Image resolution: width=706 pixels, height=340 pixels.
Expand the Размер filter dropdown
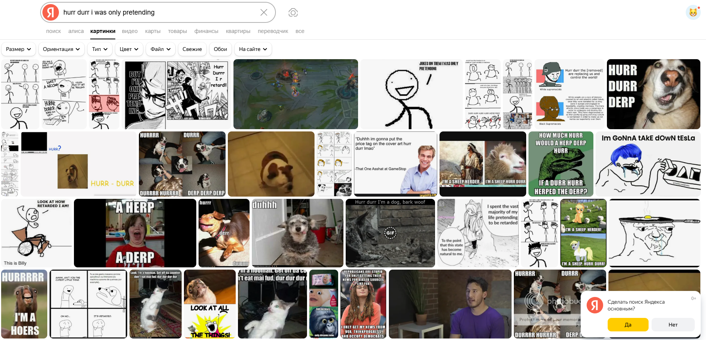pos(18,49)
